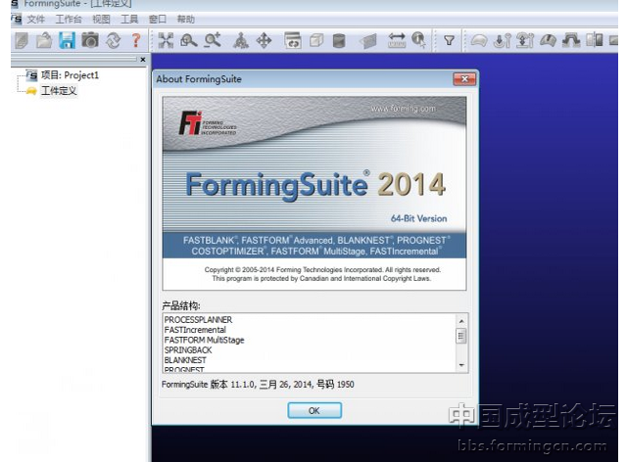The image size is (626, 462).
Task: Click the refresh arrows icon
Action: [x=114, y=40]
